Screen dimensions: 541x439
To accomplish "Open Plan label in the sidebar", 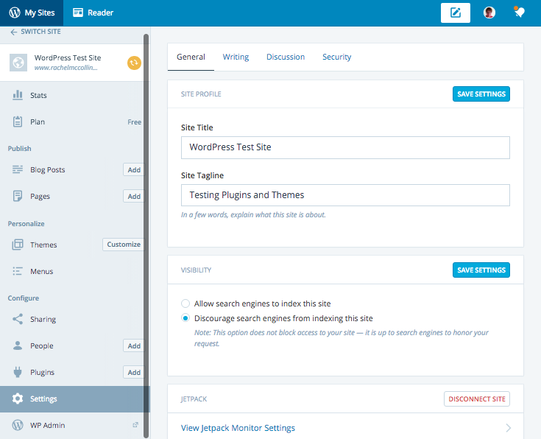I will 38,122.
